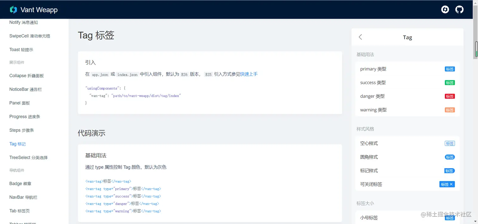
Task: Click the rounded style tag
Action: [450, 157]
